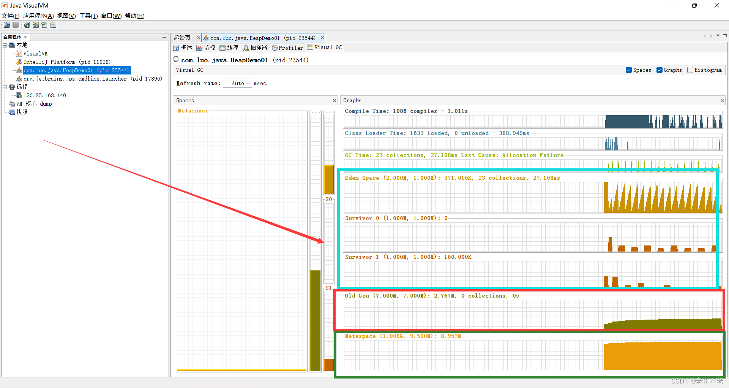Image resolution: width=729 pixels, height=388 pixels.
Task: Click the 抽样器 sampler icon
Action: [246, 48]
